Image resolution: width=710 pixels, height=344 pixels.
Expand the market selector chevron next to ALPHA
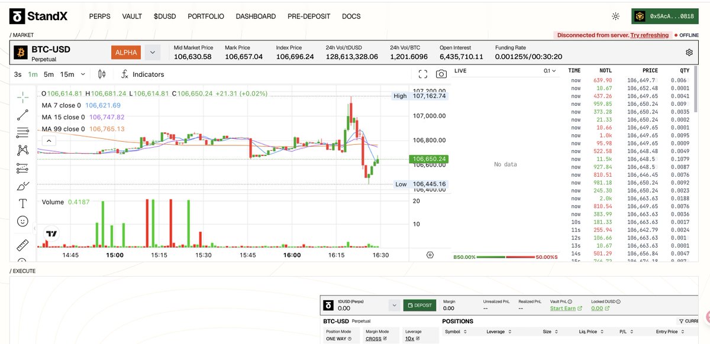pos(153,53)
